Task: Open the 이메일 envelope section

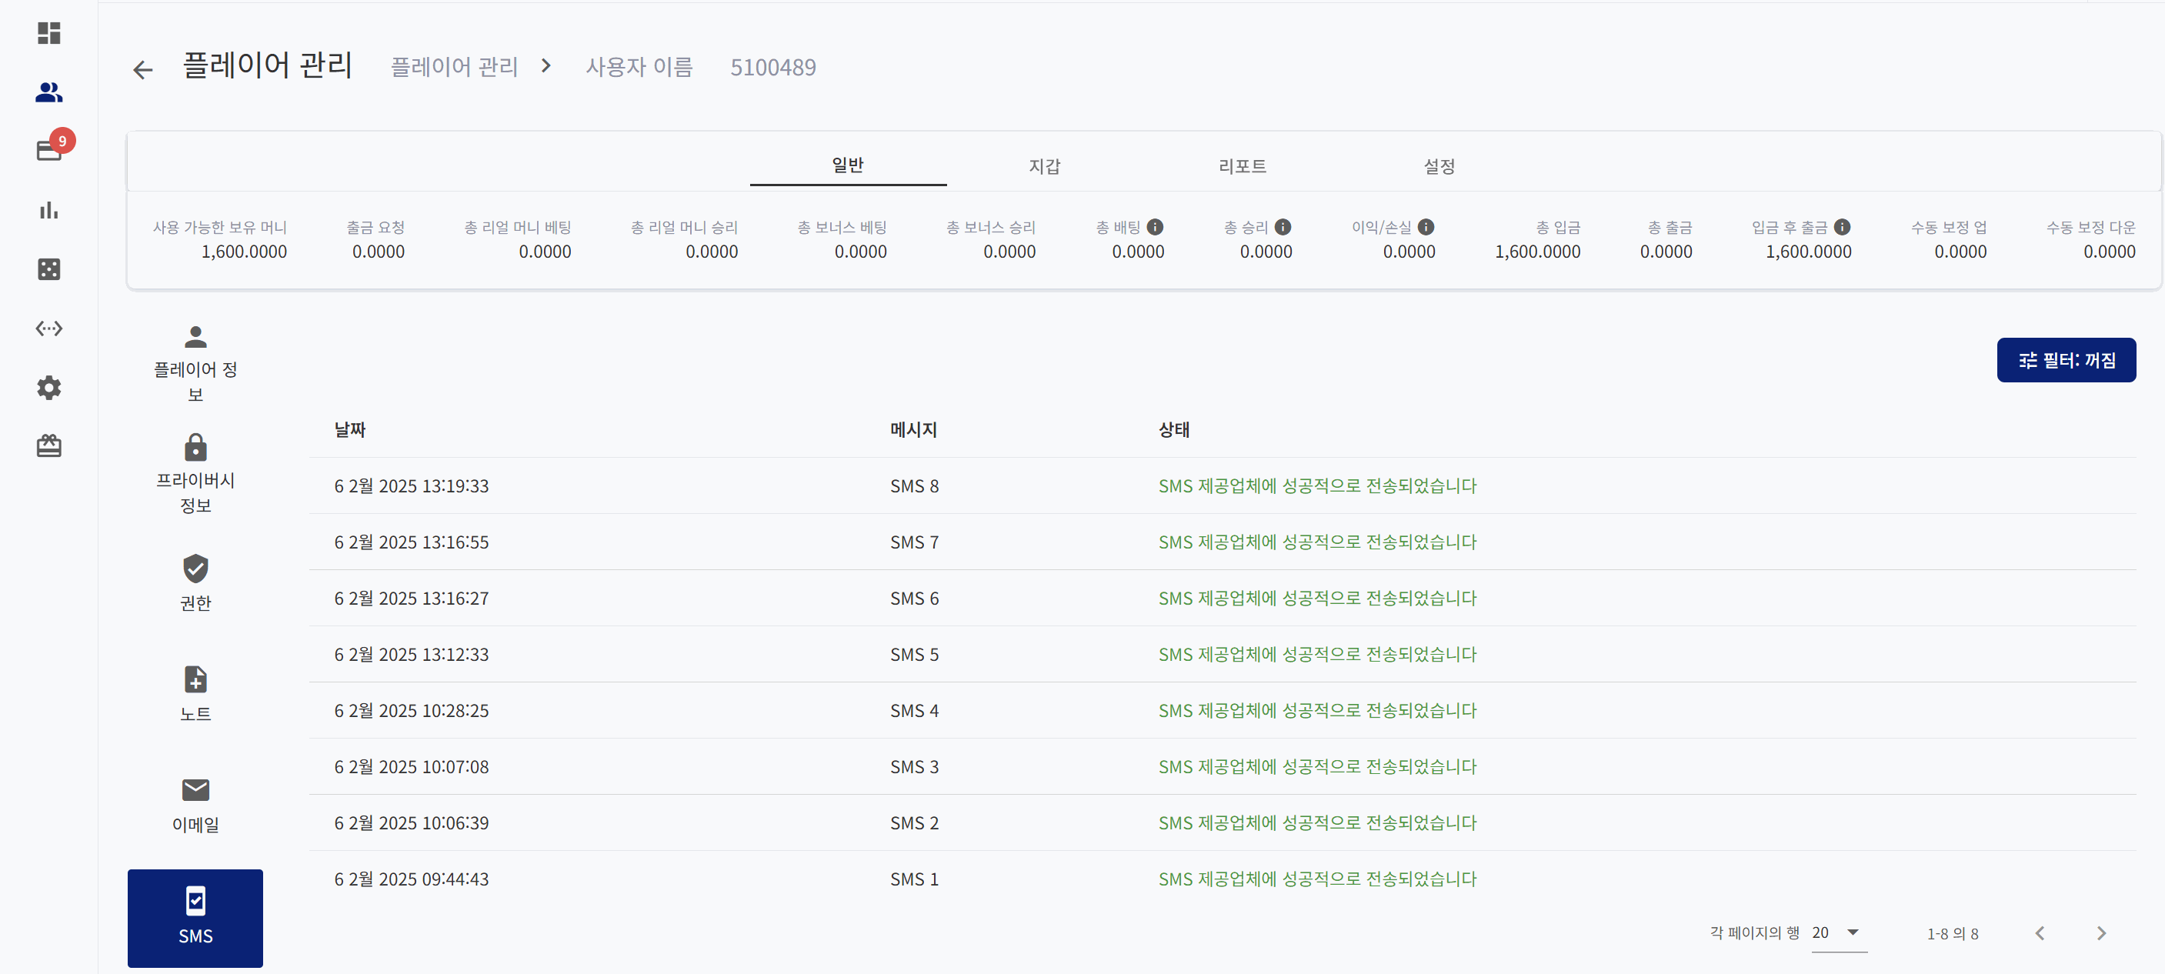Action: click(195, 805)
